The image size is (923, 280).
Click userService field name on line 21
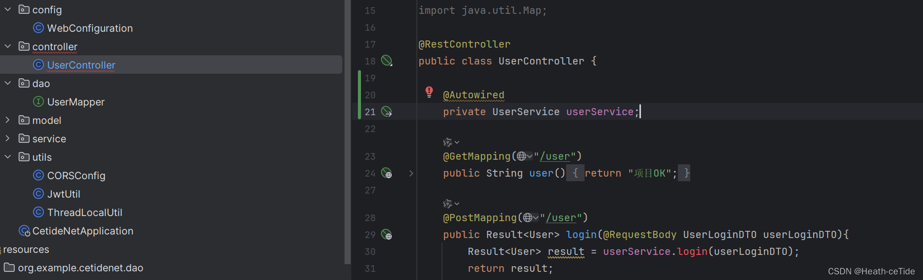click(x=600, y=112)
